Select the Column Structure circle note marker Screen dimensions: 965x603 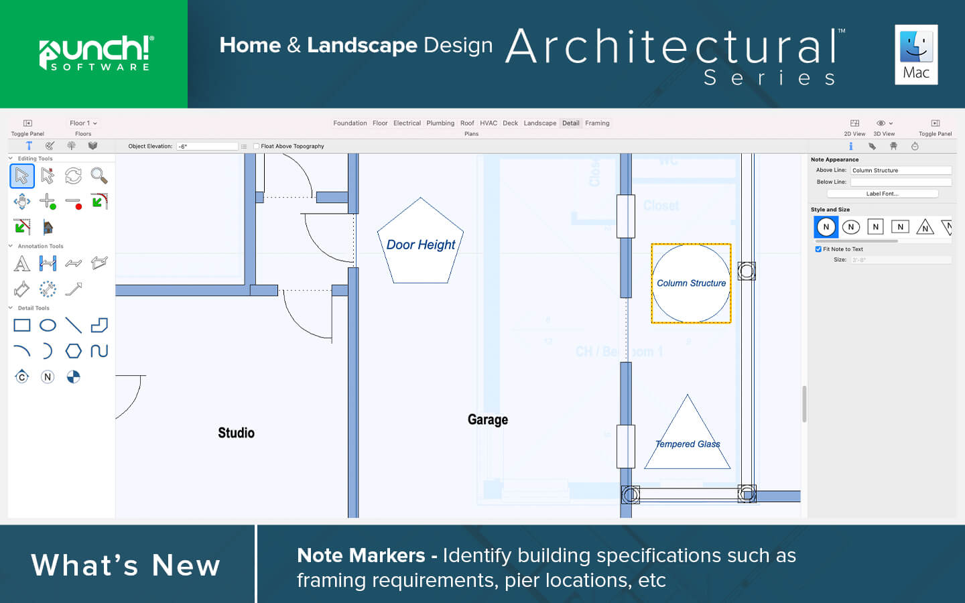[691, 283]
